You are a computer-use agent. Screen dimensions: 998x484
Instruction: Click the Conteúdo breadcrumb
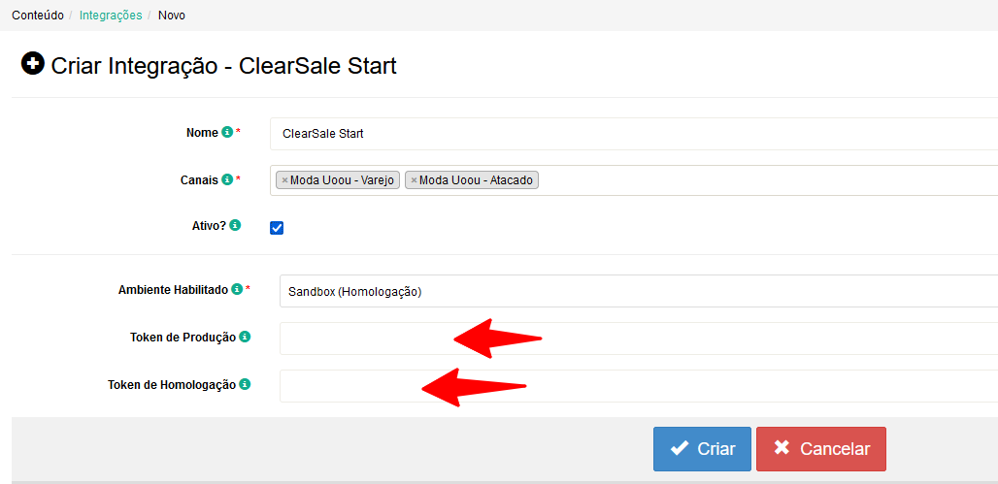[x=38, y=16]
